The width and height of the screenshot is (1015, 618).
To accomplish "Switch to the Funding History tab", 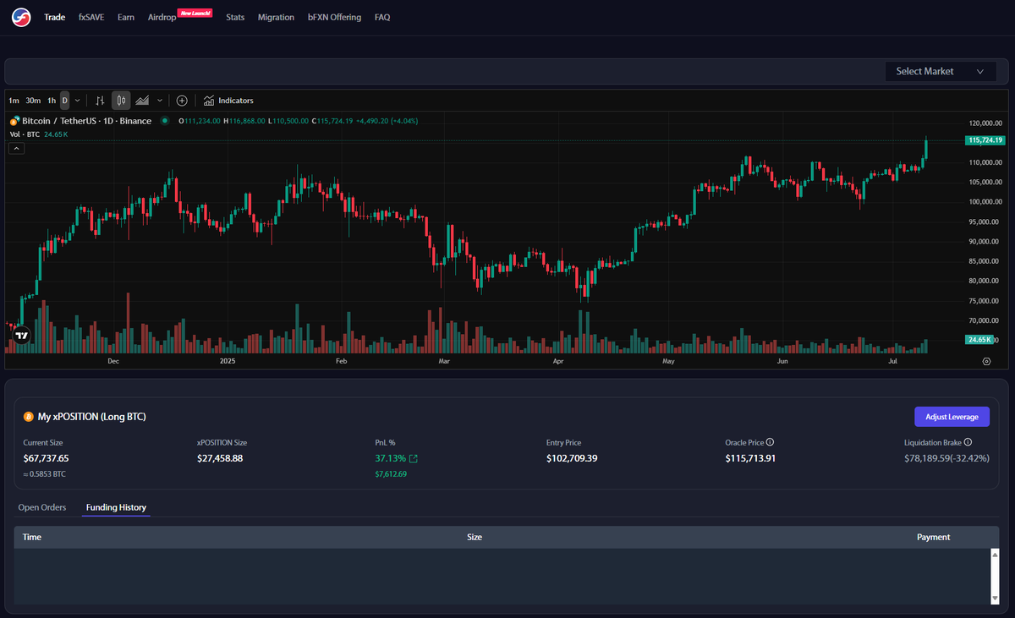I will click(116, 508).
